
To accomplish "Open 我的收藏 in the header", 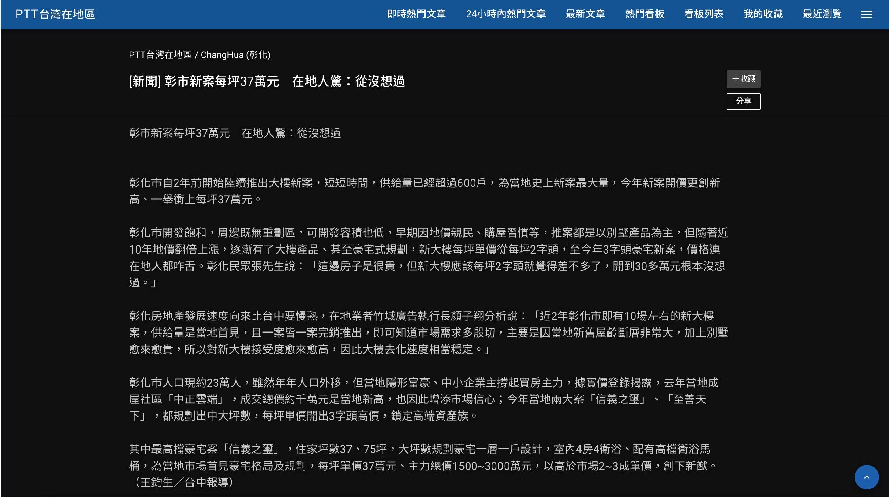I will click(x=763, y=14).
